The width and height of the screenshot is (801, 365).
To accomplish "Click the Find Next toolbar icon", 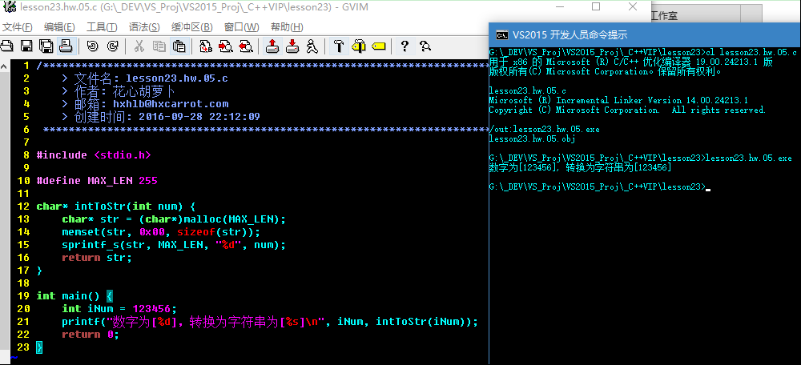I will click(x=226, y=46).
